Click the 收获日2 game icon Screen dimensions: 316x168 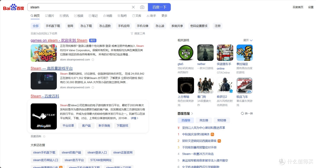pyautogui.click(x=225, y=85)
